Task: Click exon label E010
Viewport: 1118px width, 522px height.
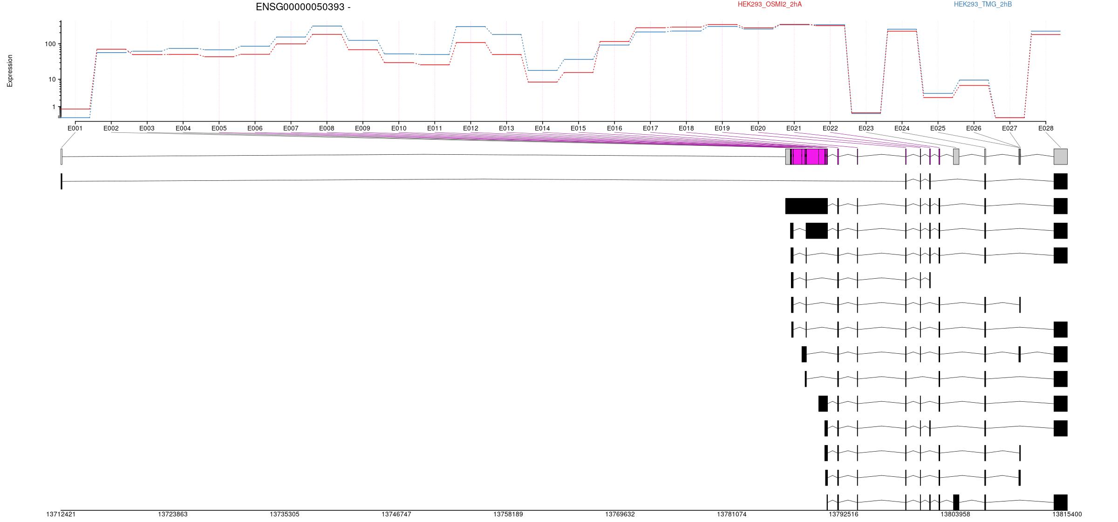Action: 399,128
